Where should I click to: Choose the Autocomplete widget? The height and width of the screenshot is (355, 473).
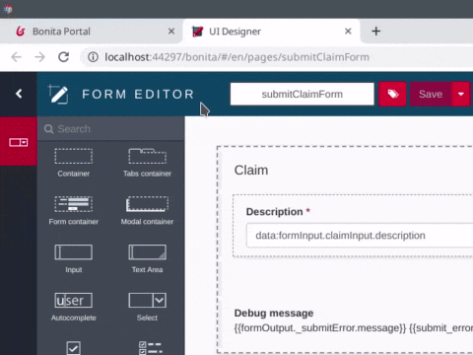pyautogui.click(x=74, y=307)
